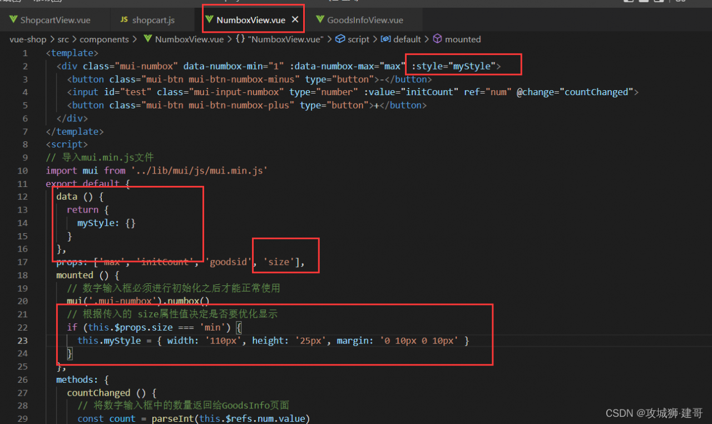Select line number 23 in the gutter
Screen dimensions: 712x424
click(x=22, y=341)
